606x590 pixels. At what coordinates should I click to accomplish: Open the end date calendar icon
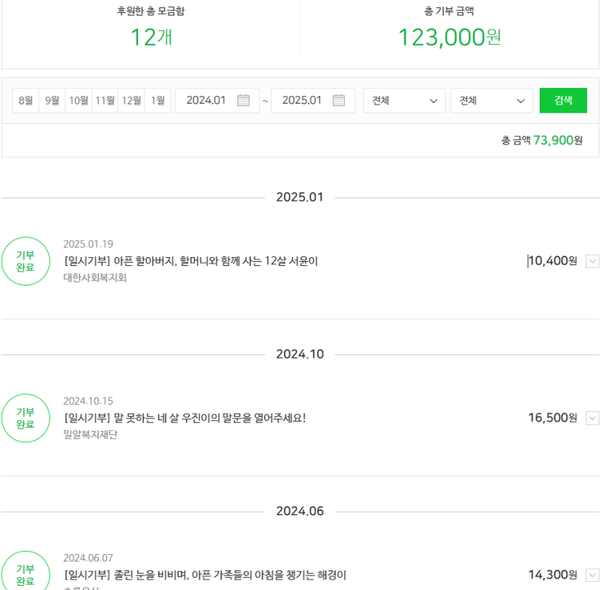[338, 100]
